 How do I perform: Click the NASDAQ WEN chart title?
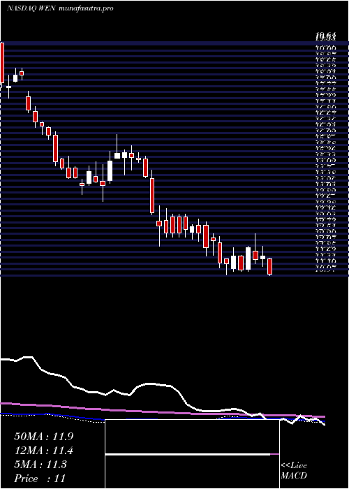[x=59, y=8]
